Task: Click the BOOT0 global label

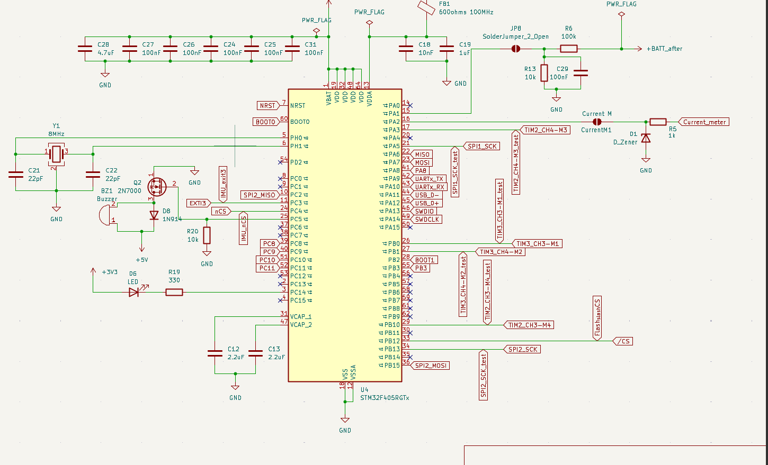Action: [x=266, y=122]
